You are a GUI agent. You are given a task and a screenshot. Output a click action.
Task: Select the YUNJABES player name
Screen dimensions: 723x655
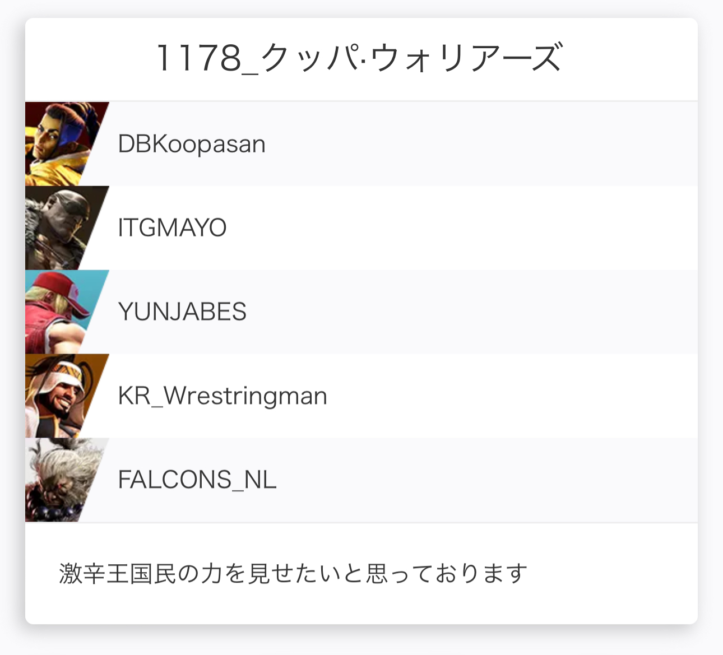coord(182,313)
